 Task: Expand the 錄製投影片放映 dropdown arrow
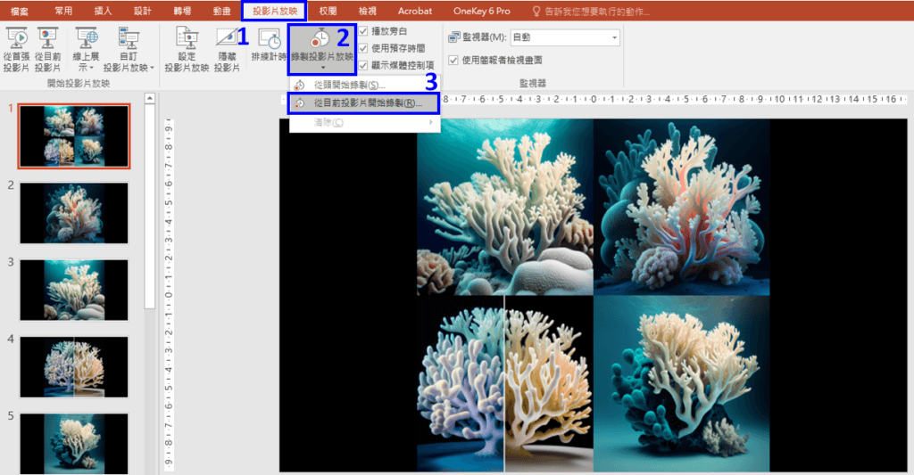[321, 68]
